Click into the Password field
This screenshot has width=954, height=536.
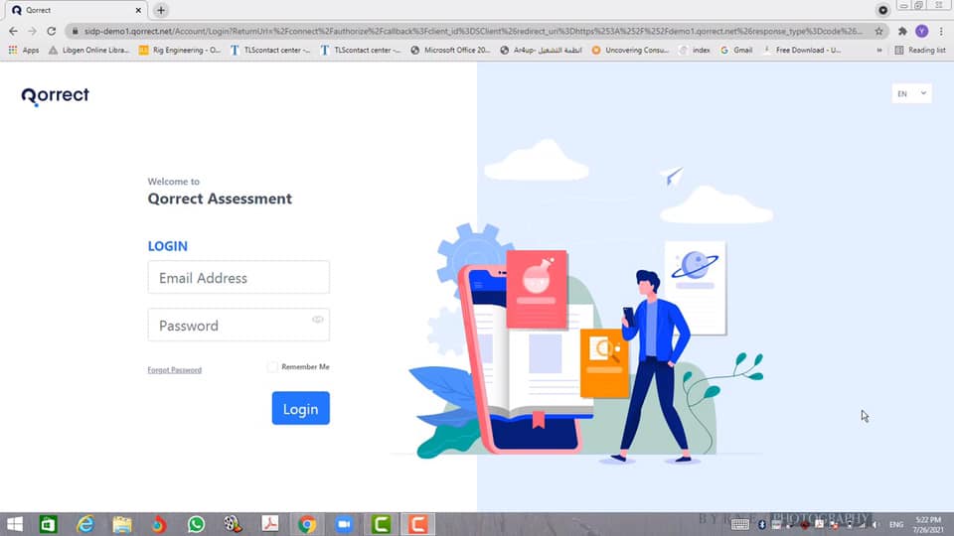pyautogui.click(x=231, y=326)
